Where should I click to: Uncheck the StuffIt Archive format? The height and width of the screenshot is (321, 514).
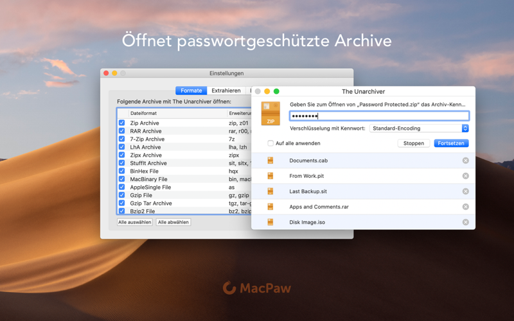coord(121,163)
